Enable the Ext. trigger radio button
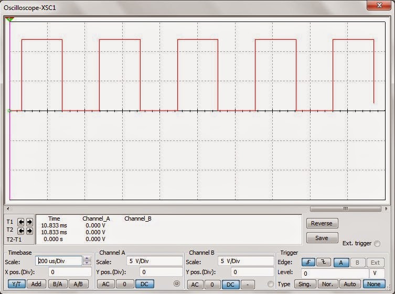The image size is (395, 294). (x=377, y=244)
